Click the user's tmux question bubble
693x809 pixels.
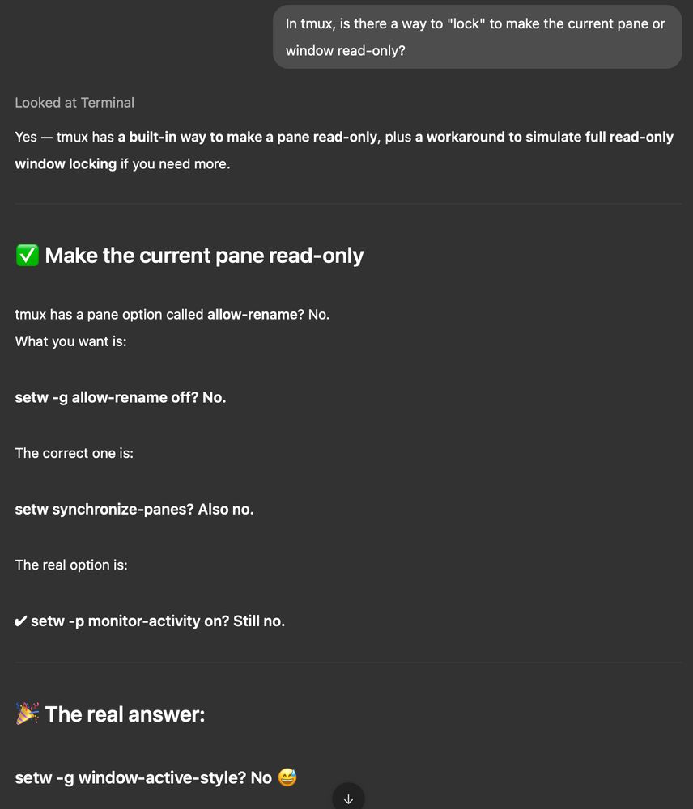click(477, 36)
